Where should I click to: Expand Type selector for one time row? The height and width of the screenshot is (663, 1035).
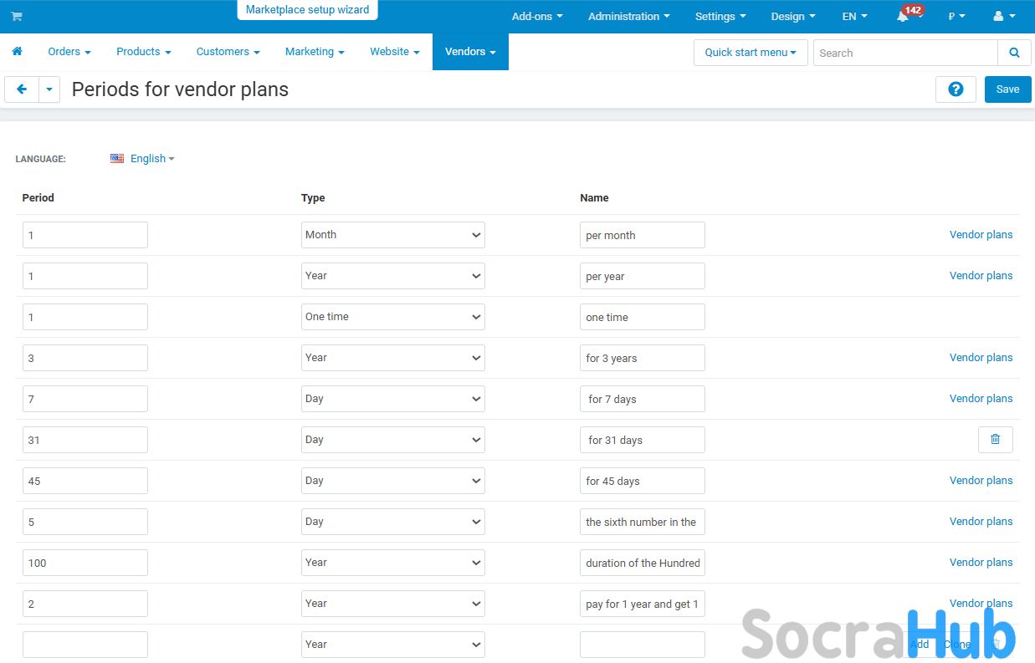(392, 317)
